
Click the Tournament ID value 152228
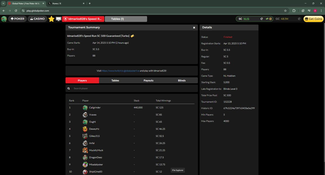[x=227, y=102]
